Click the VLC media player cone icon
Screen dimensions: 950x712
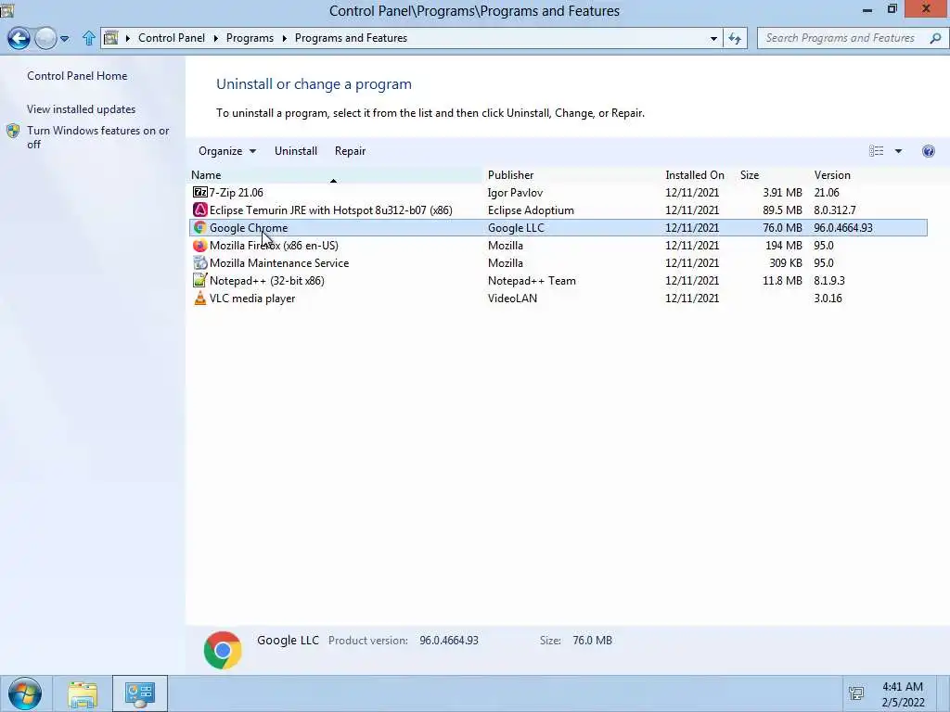[200, 298]
